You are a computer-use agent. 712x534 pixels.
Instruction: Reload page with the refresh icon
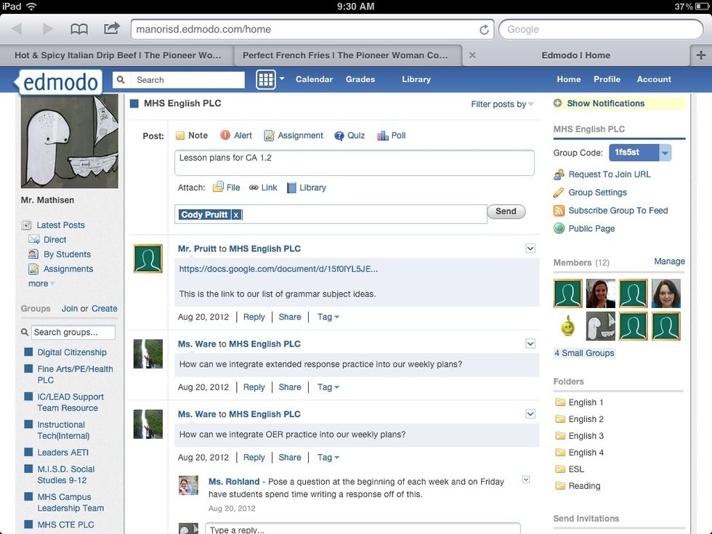[484, 30]
